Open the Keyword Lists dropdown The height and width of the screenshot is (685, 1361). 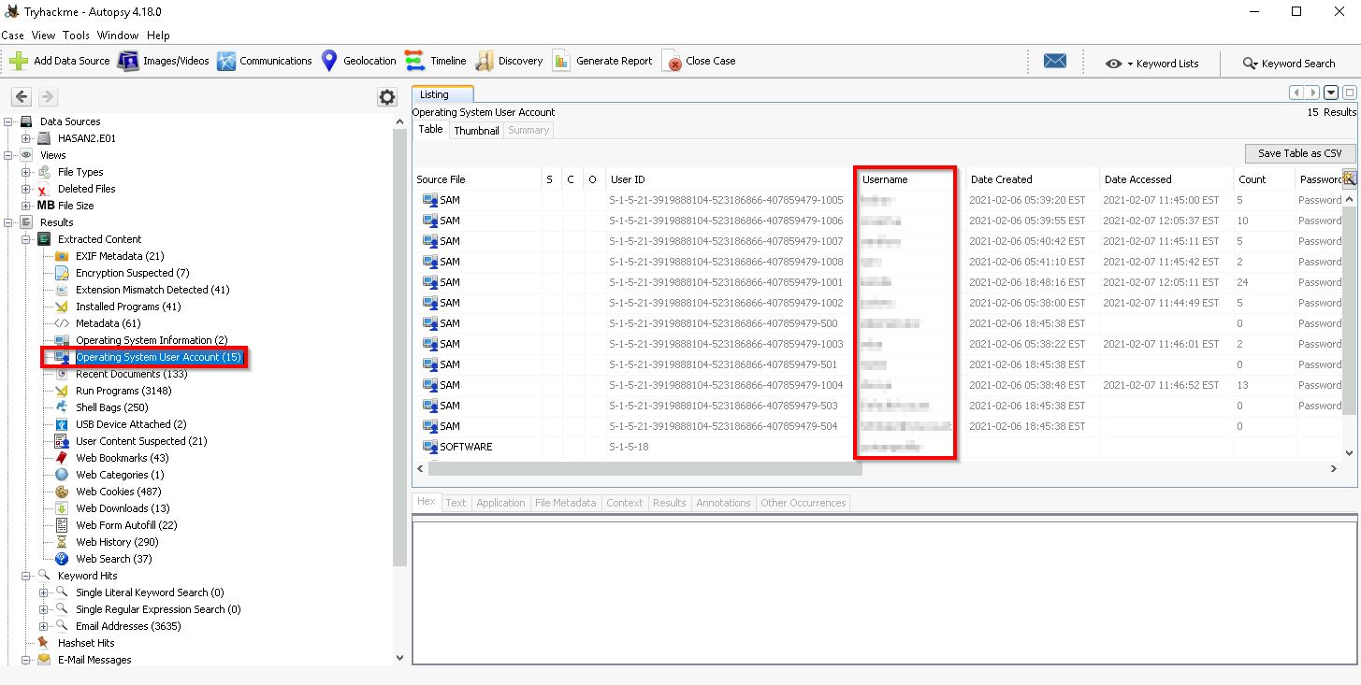click(1151, 64)
